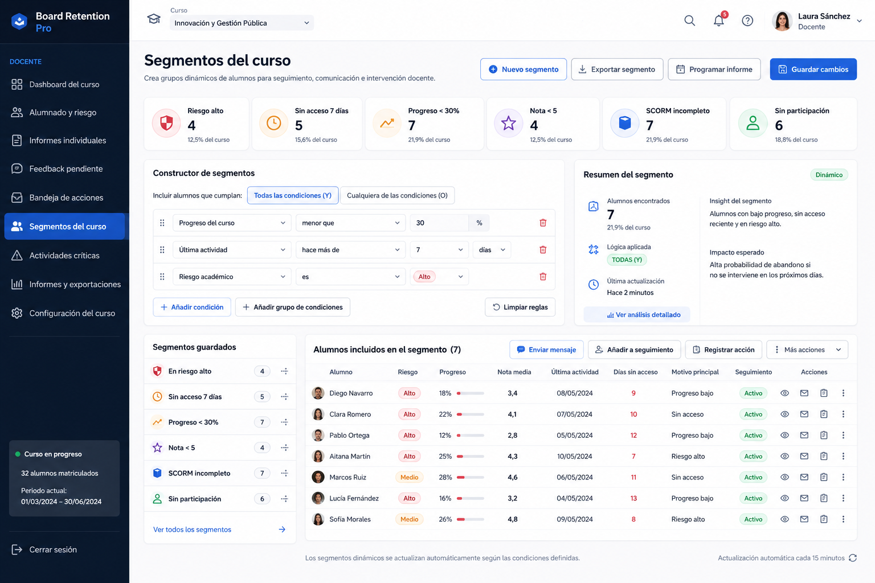Image resolution: width=875 pixels, height=583 pixels.
Task: Open the días unit dropdown
Action: click(x=492, y=249)
